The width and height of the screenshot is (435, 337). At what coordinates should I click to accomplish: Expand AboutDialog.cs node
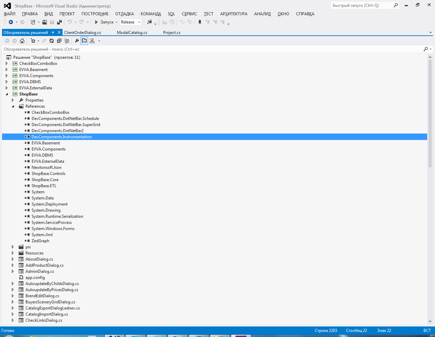click(x=13, y=259)
